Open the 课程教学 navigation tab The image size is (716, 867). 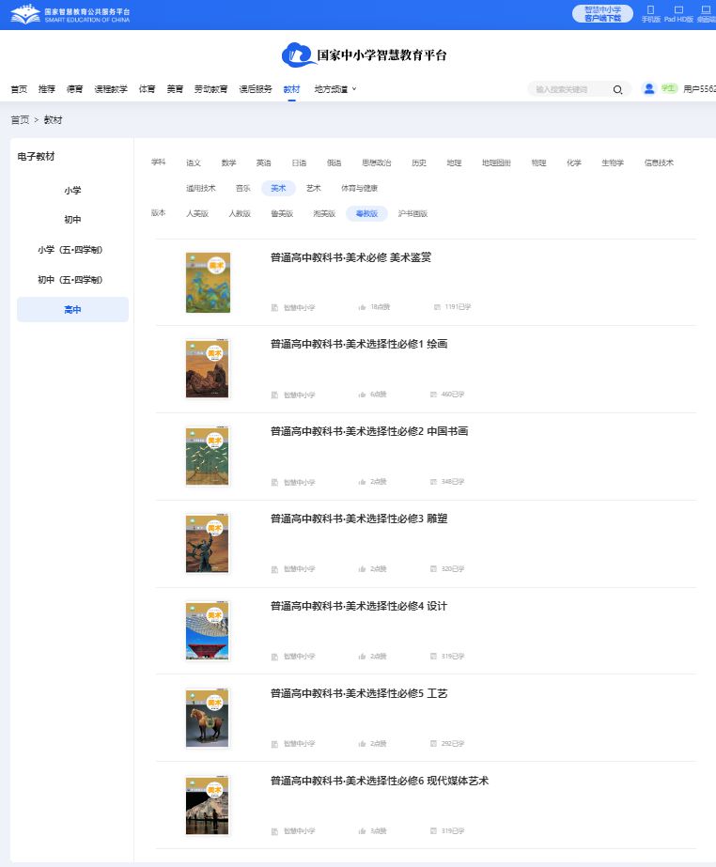pyautogui.click(x=111, y=89)
